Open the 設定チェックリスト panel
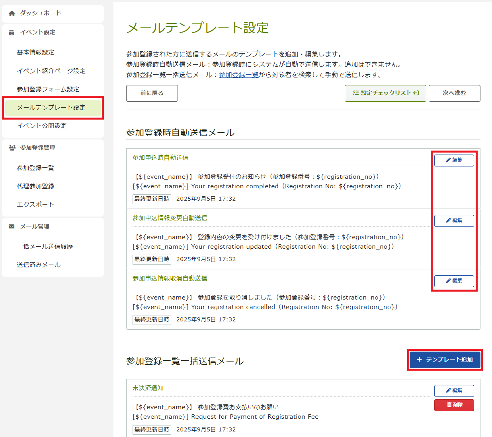 tap(385, 93)
